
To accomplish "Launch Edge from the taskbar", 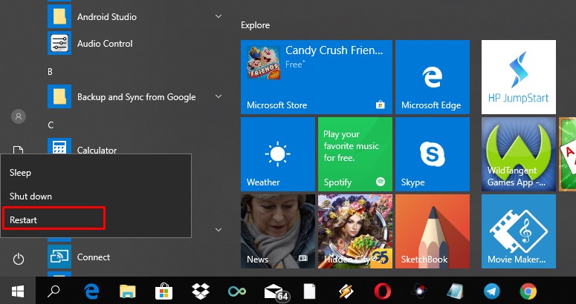I will 91,291.
